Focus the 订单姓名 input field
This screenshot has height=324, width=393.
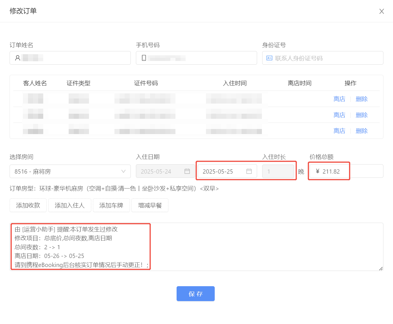pyautogui.click(x=70, y=58)
